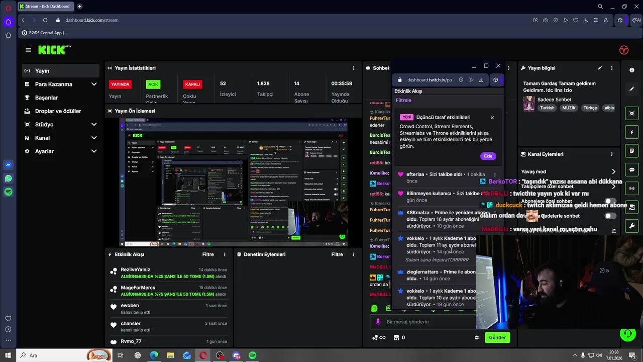This screenshot has height=362, width=643.
Task: Click document log icon in right toolbar
Action: [632, 151]
